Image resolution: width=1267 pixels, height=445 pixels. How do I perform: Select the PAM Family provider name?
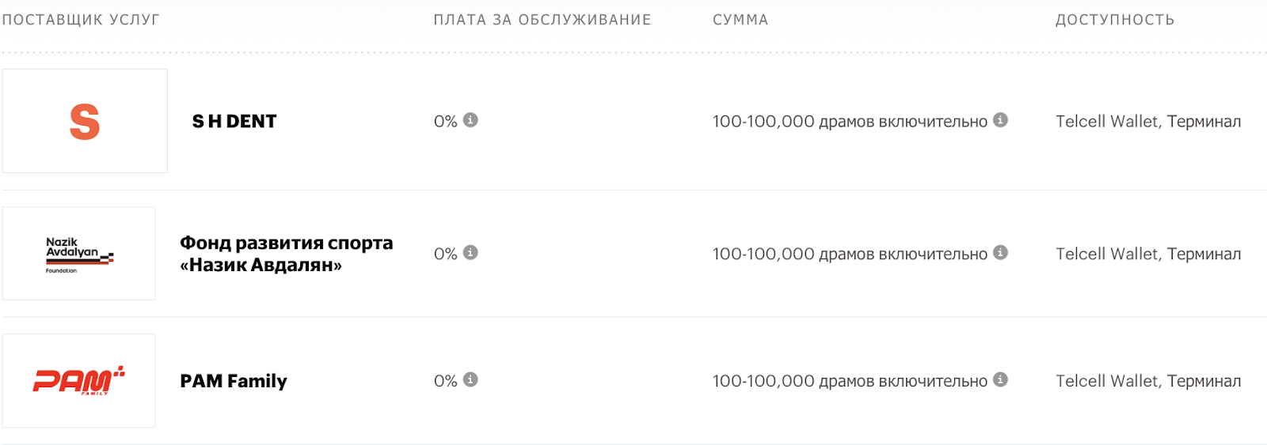tap(234, 381)
